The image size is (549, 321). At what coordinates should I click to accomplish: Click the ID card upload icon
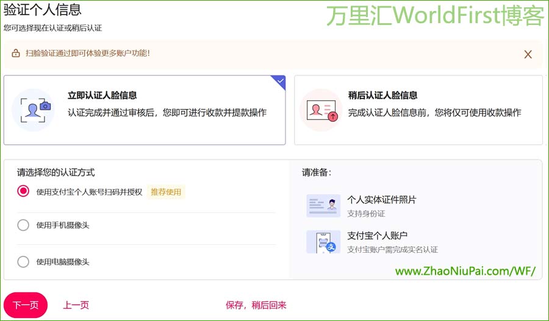tap(321, 110)
